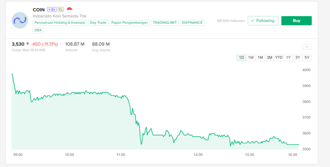
Task: Select the YTD timeframe tab
Action: click(279, 58)
